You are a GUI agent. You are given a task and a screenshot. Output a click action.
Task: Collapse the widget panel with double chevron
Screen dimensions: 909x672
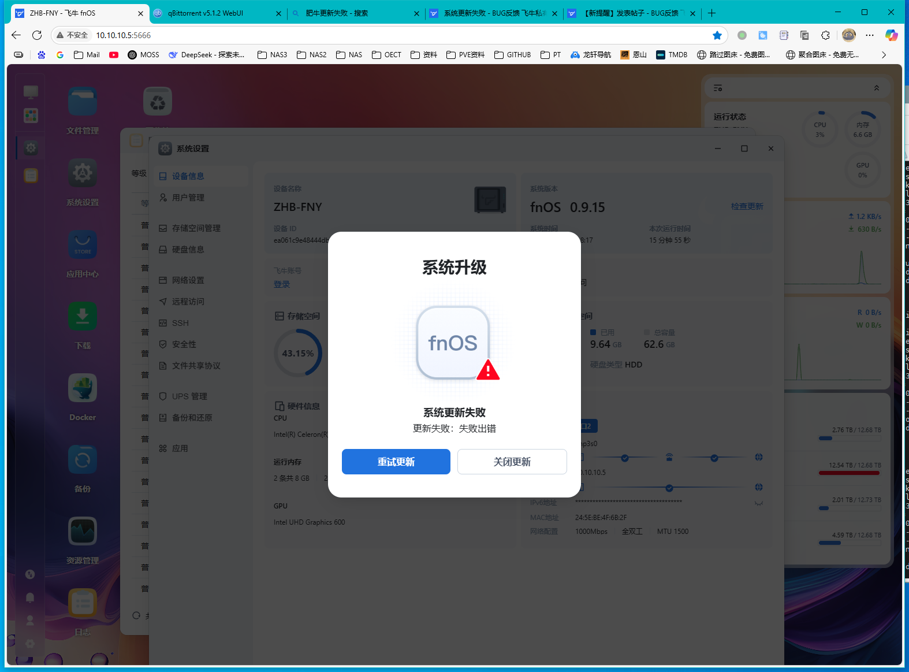click(x=877, y=88)
